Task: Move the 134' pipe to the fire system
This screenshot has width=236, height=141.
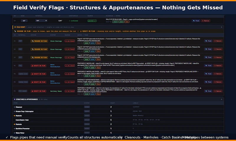Action: pos(127,22)
